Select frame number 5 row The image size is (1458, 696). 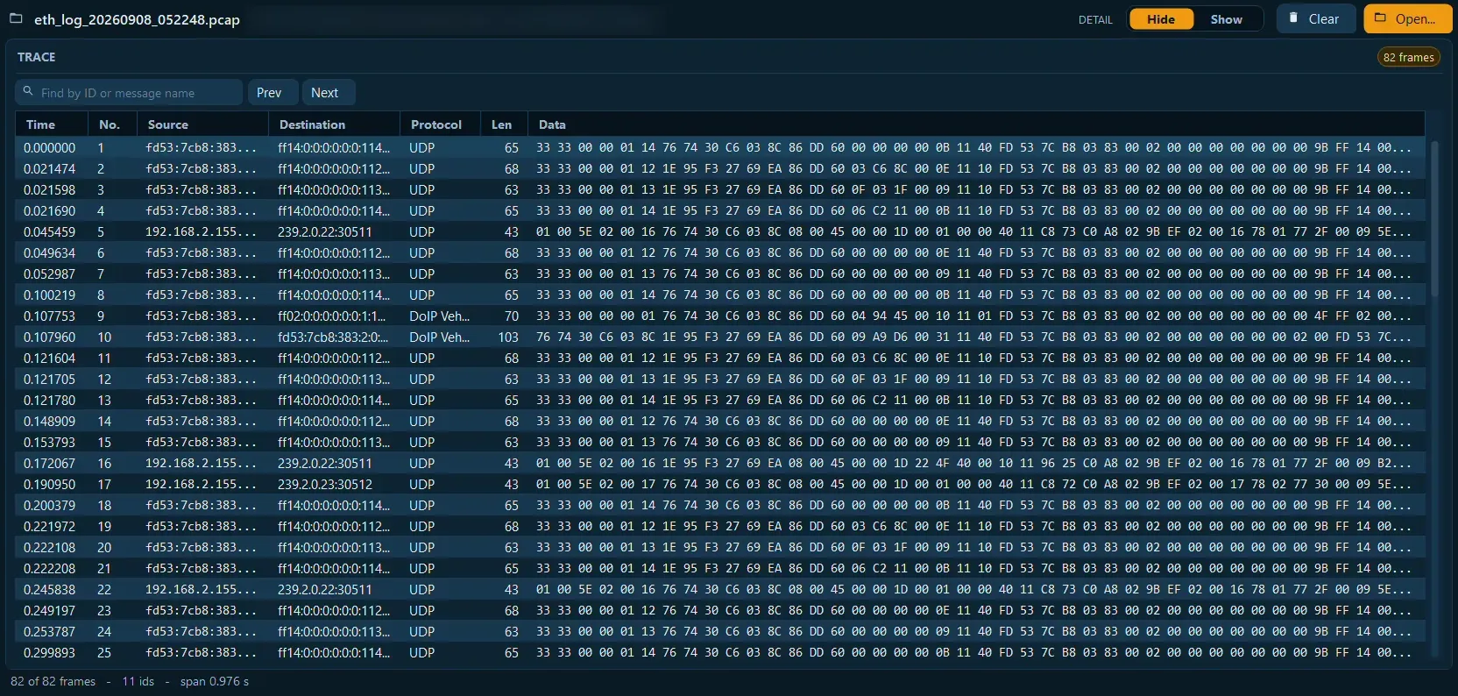(x=720, y=231)
